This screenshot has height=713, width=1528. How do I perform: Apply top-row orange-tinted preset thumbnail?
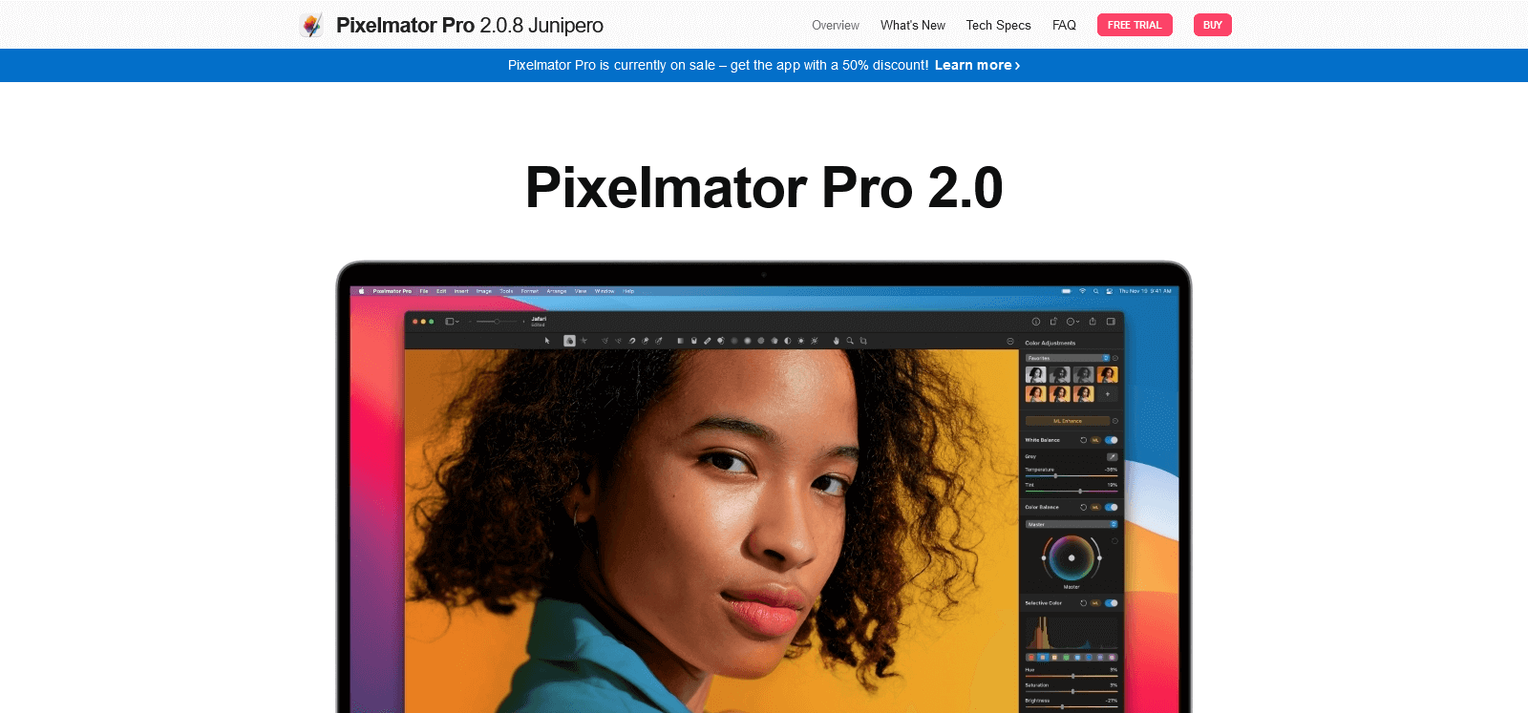pyautogui.click(x=1108, y=374)
